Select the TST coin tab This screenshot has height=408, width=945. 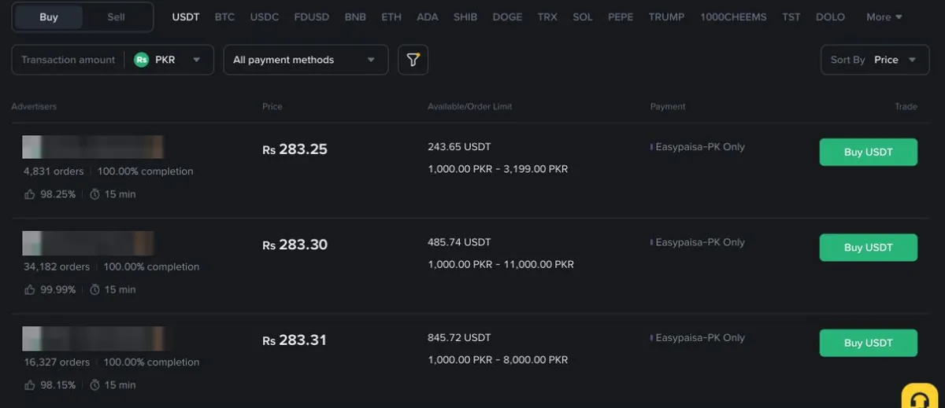pos(791,17)
